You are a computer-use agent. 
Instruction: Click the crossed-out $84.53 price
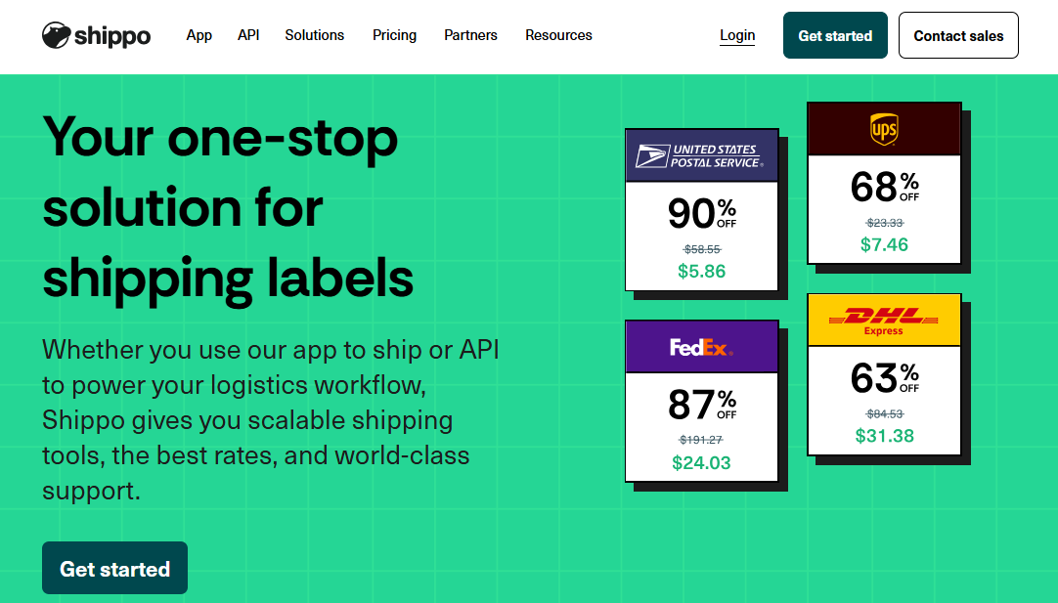(x=885, y=413)
